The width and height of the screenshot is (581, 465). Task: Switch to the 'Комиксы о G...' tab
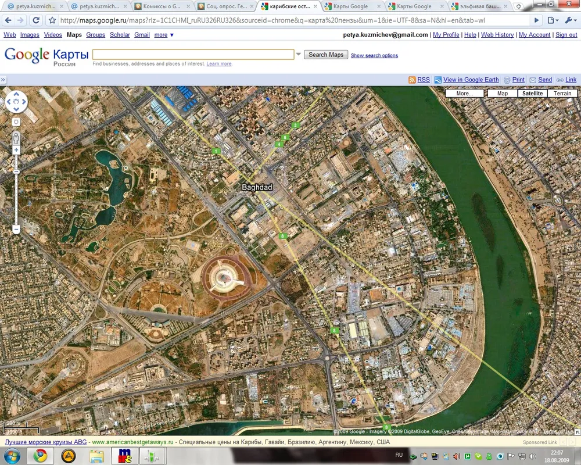pos(161,6)
